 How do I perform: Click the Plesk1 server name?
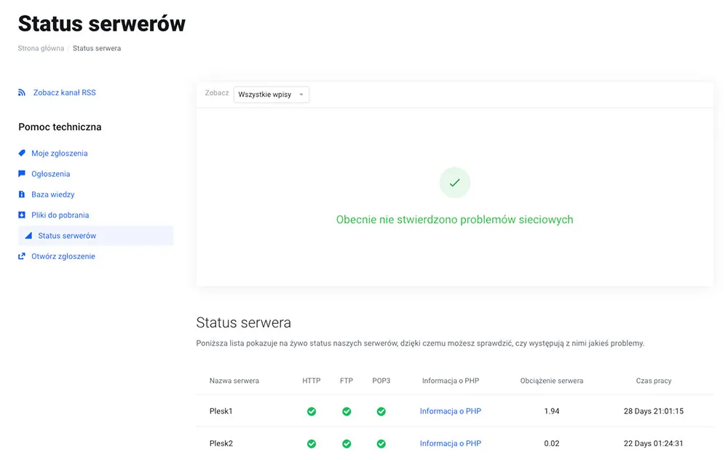pos(221,411)
